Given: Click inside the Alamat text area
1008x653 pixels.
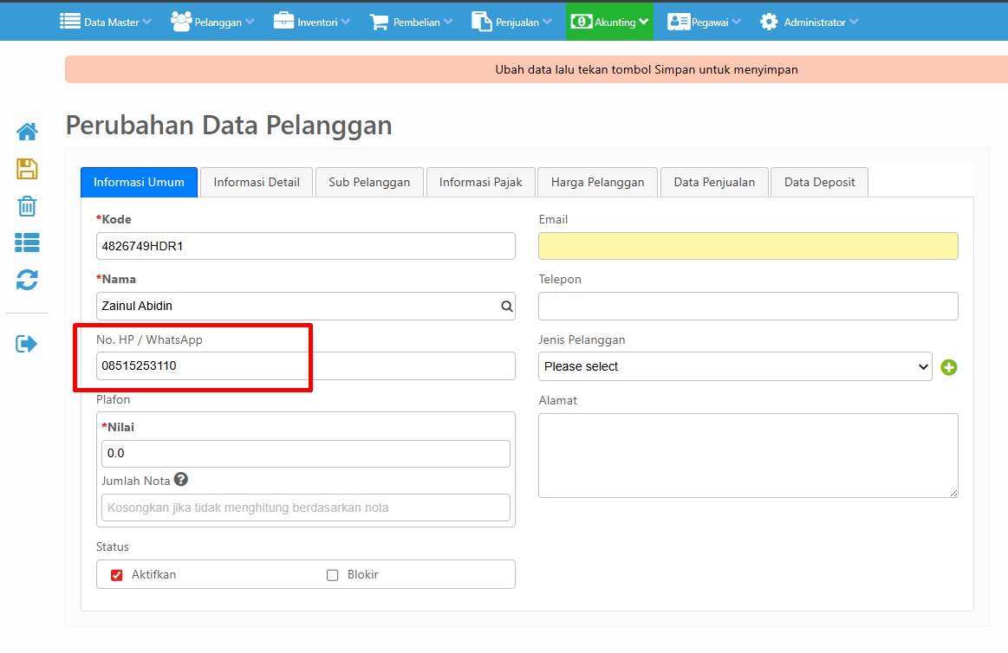Looking at the screenshot, I should click(748, 455).
